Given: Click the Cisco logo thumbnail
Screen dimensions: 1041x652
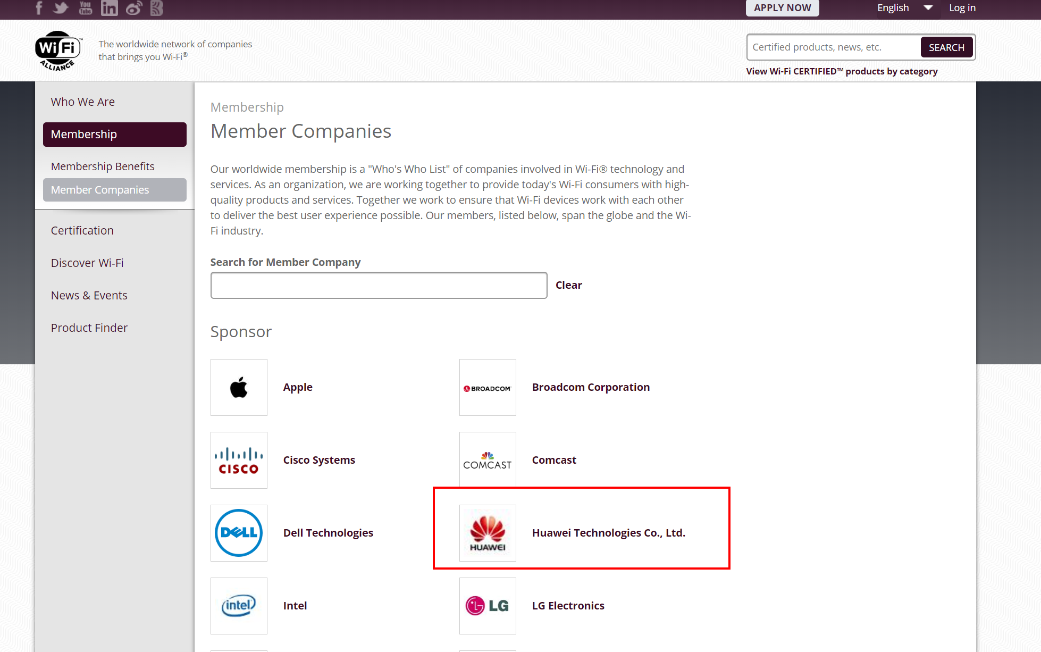Looking at the screenshot, I should (239, 460).
